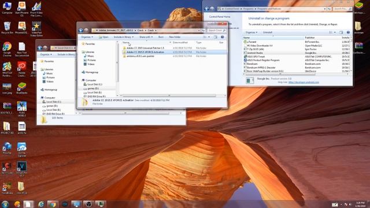This screenshot has height=208, width=370.
Task: Open Organize menu in Local Disk (C:) window
Action: 46,54
